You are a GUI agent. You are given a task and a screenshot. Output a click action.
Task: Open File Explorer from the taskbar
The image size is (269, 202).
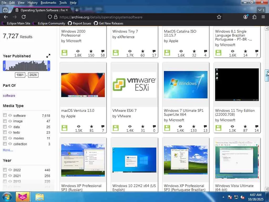click(40, 197)
